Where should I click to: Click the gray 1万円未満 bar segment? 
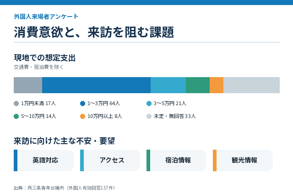28,85
